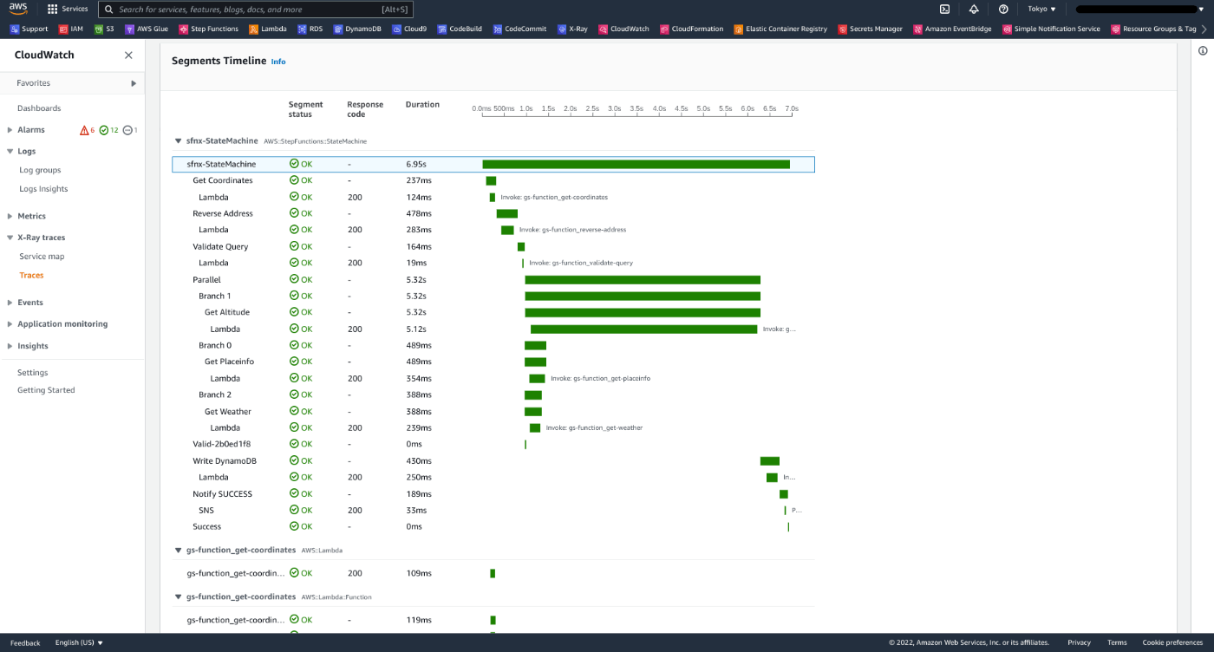The width and height of the screenshot is (1214, 652).
Task: Select the Reverse Address segment row
Action: (x=493, y=213)
